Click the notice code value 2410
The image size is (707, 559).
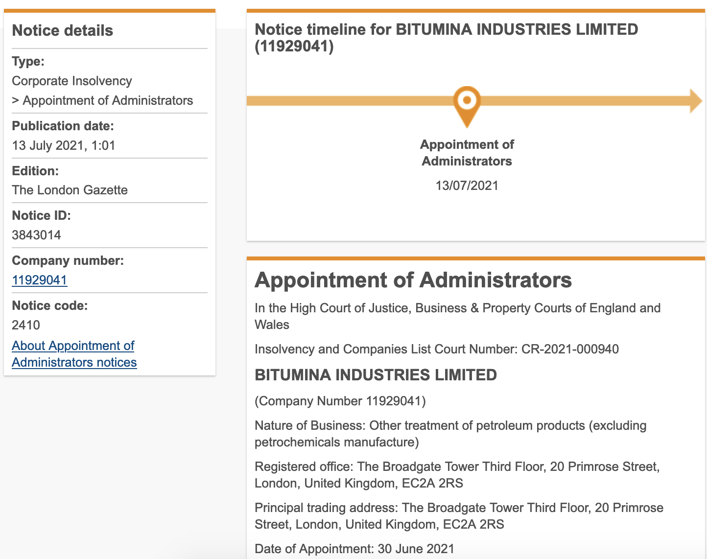(x=26, y=325)
